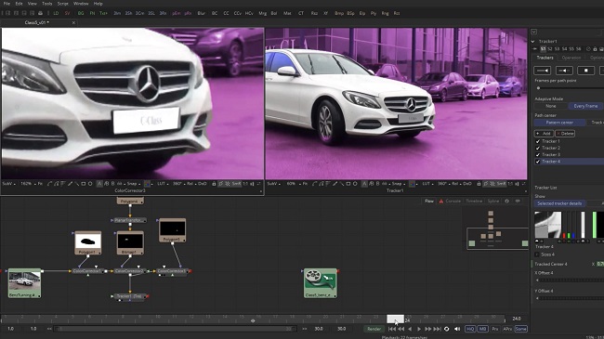Screen dimensions: 604x339
Task: Select the green Saver node in flow
Action: coord(320,283)
